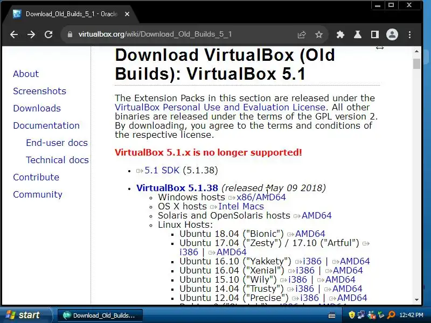Viewport: 431px width, 323px height.
Task: Open the Chrome three-dot menu
Action: (409, 34)
